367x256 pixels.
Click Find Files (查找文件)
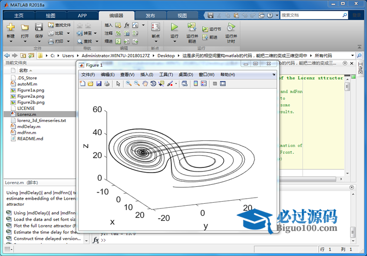point(60,25)
